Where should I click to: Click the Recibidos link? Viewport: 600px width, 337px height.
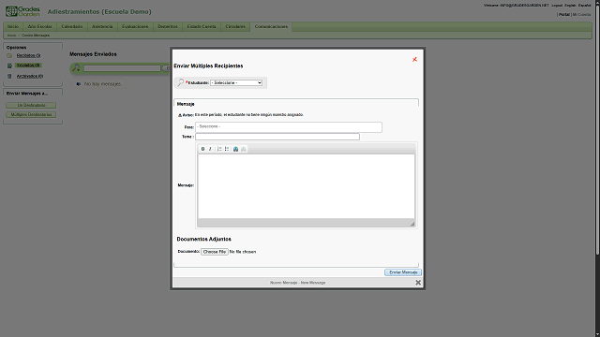[x=28, y=56]
